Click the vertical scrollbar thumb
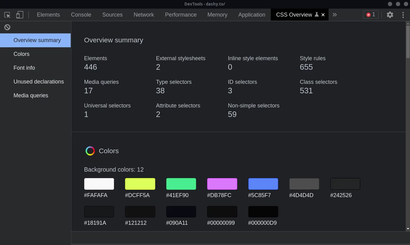Image resolution: width=410 pixels, height=245 pixels. tap(408, 41)
